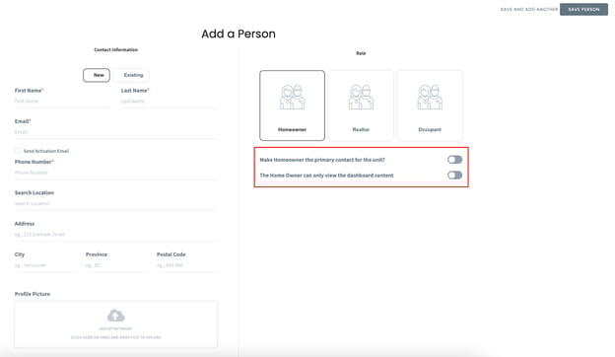615x357 pixels.
Task: Enable Home Owner dashboard view only
Action: click(454, 175)
